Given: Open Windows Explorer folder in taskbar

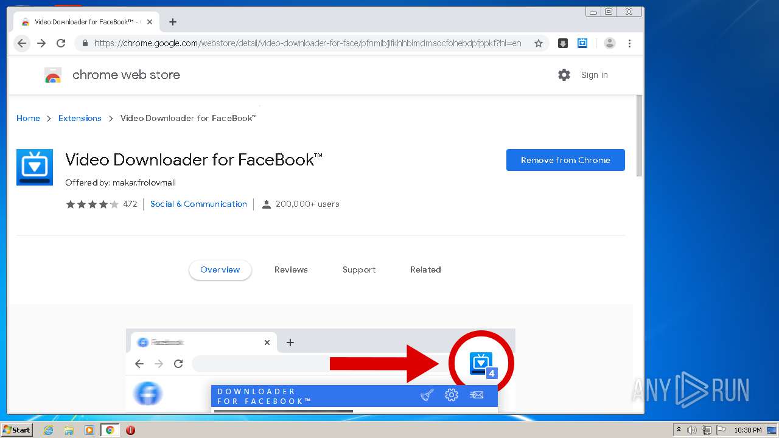Looking at the screenshot, I should point(69,430).
